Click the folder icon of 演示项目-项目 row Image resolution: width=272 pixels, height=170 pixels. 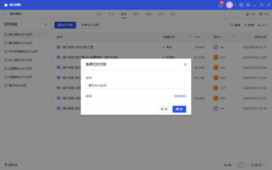pyautogui.click(x=58, y=98)
